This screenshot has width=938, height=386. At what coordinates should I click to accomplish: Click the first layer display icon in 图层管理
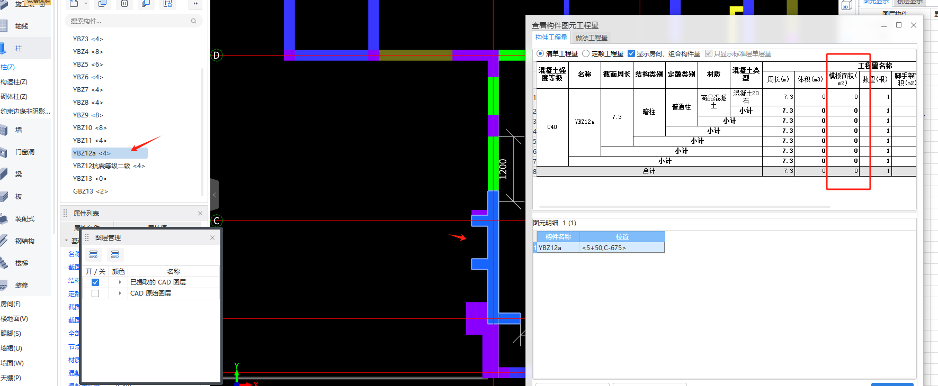(94, 254)
